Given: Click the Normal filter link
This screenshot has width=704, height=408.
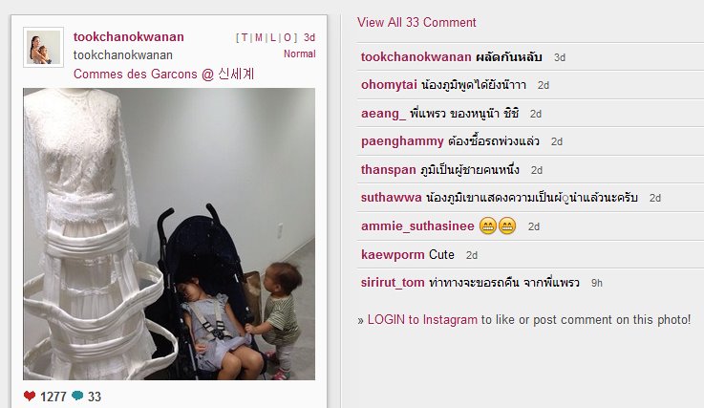Looking at the screenshot, I should (300, 54).
